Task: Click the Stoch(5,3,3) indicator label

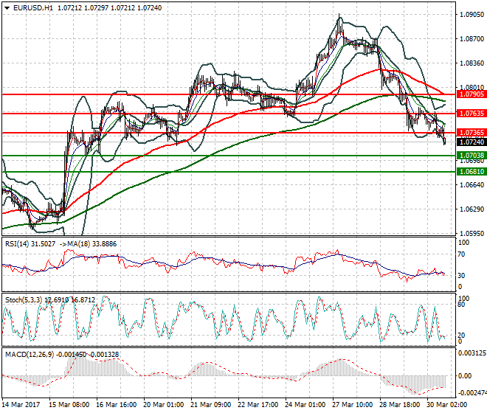Action: [24, 300]
